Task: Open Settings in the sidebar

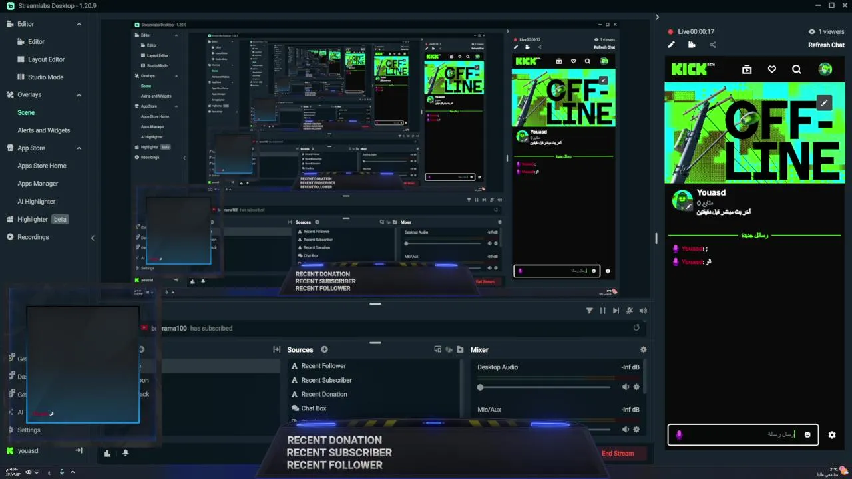Action: [x=29, y=430]
